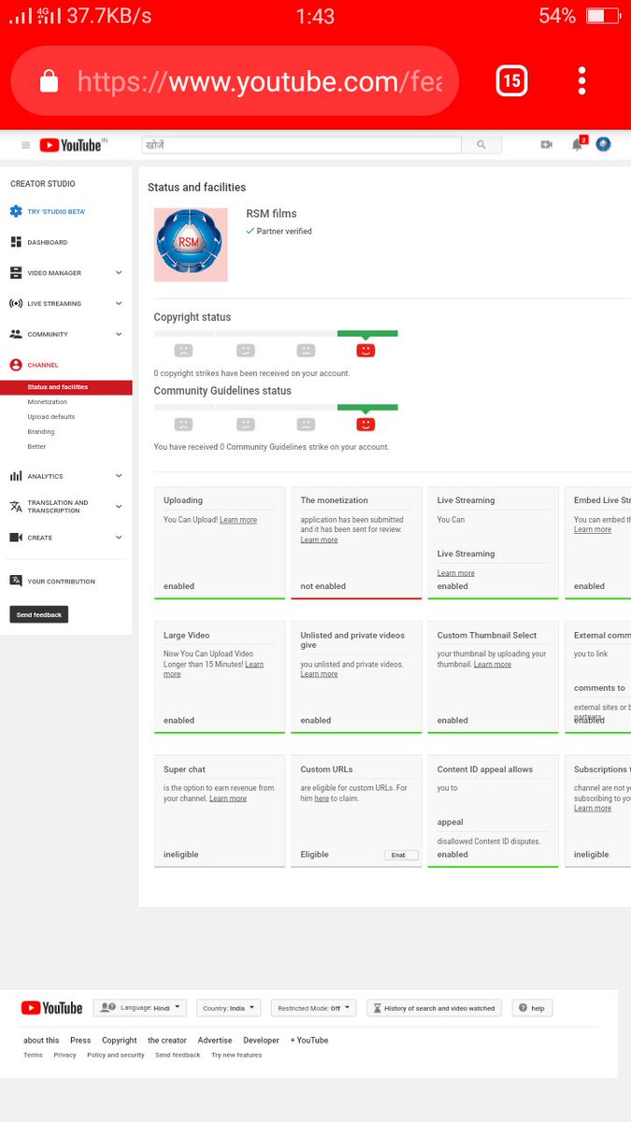Click the red smiley under Community Guidelines status

point(366,424)
